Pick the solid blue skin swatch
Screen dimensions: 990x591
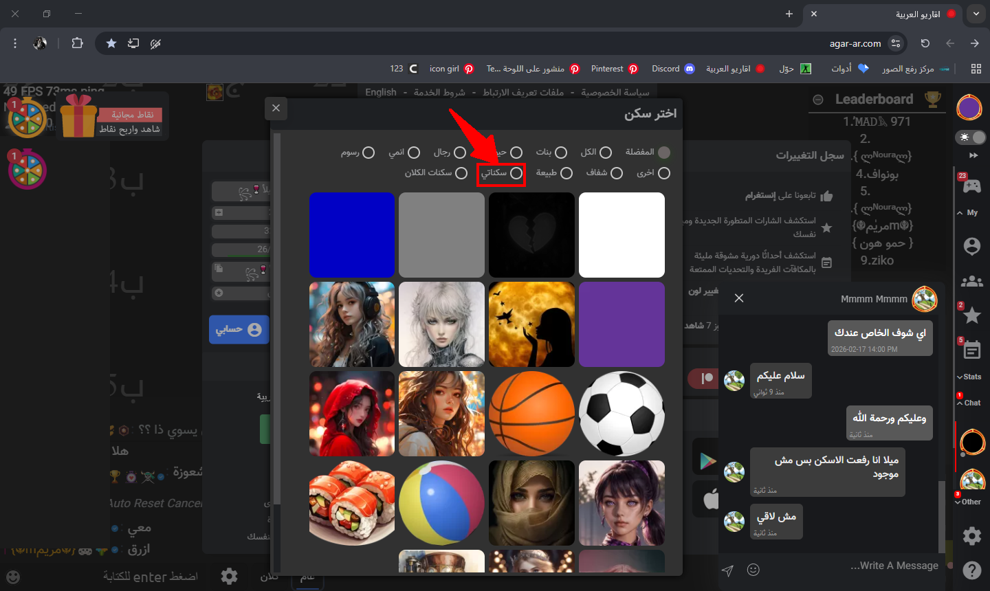click(x=352, y=235)
